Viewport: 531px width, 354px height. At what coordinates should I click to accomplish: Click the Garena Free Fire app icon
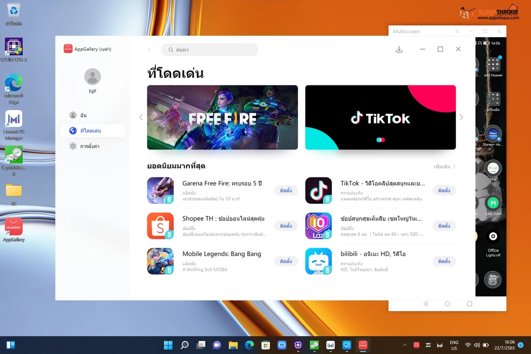coord(160,190)
